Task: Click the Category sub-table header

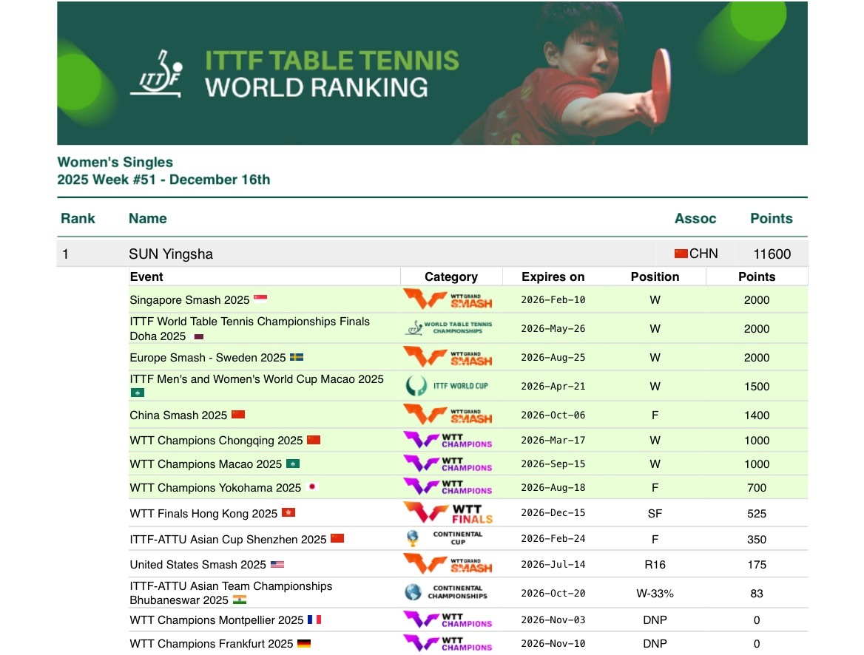Action: [x=451, y=276]
